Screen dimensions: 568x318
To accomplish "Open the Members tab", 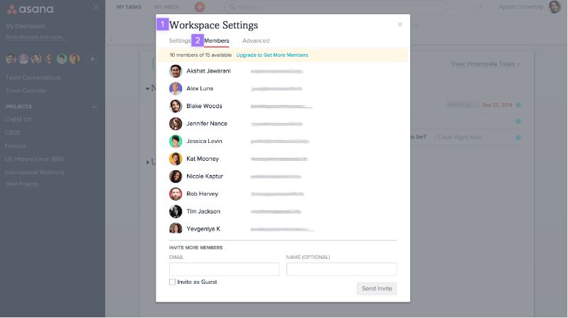I will click(x=216, y=41).
